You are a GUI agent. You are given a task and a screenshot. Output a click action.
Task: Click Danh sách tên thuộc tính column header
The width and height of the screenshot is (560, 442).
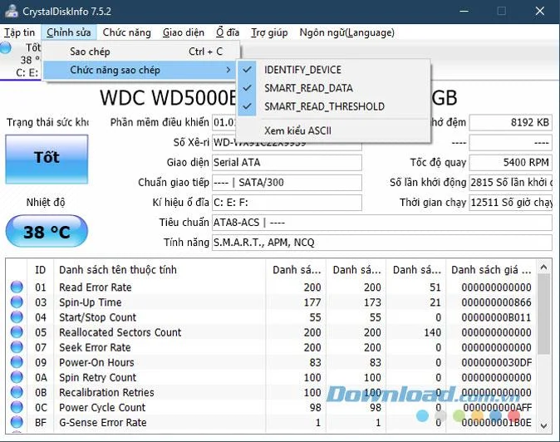click(x=160, y=269)
